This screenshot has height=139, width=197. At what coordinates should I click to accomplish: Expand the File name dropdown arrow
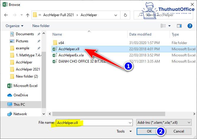130,123
